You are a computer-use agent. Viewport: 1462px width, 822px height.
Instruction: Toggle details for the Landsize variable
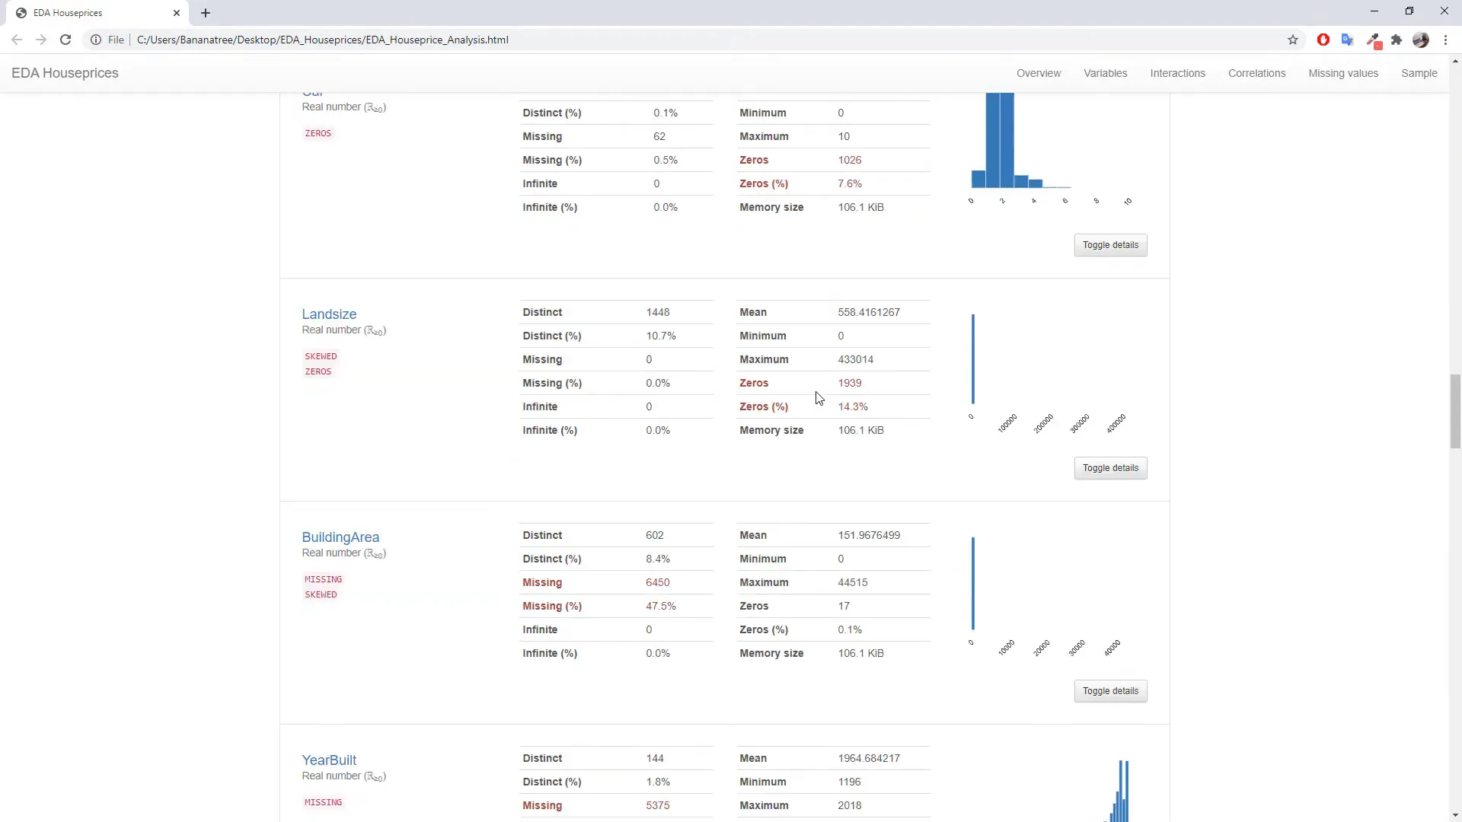click(x=1109, y=468)
